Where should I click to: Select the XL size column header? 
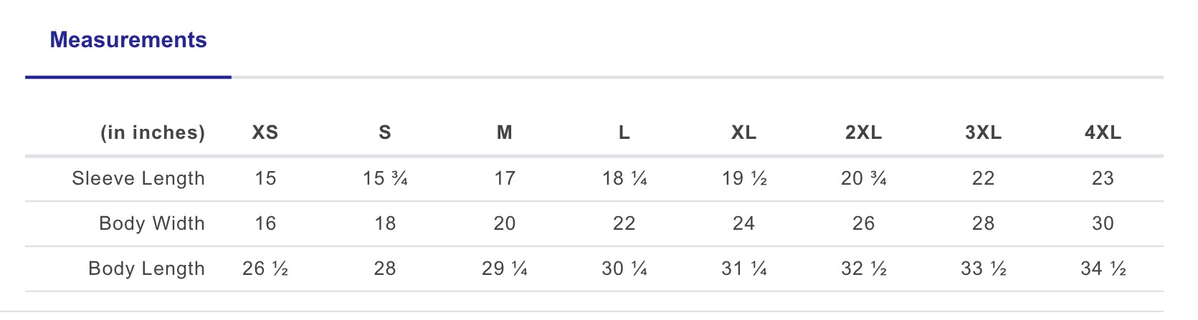point(743,133)
